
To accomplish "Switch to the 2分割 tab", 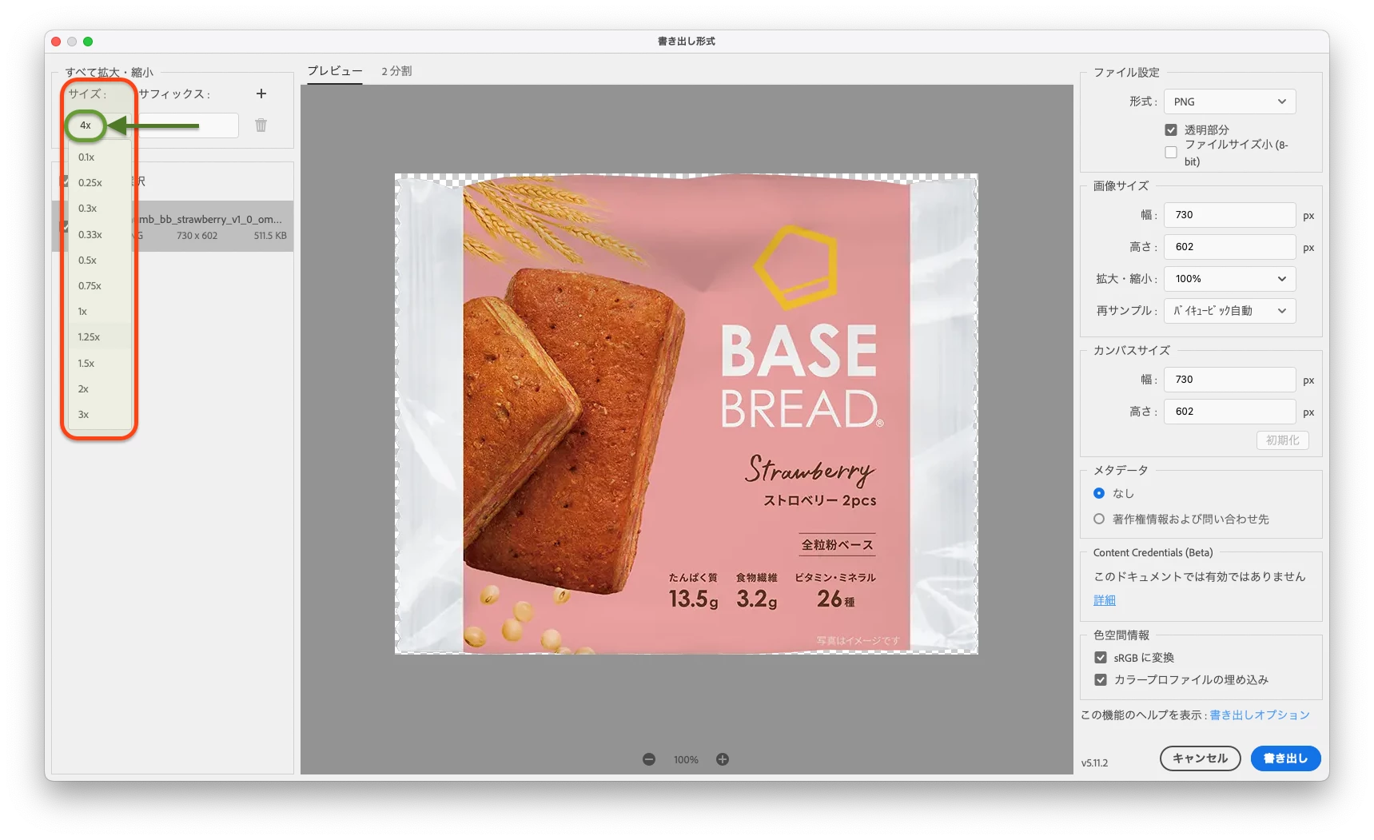I will [396, 71].
